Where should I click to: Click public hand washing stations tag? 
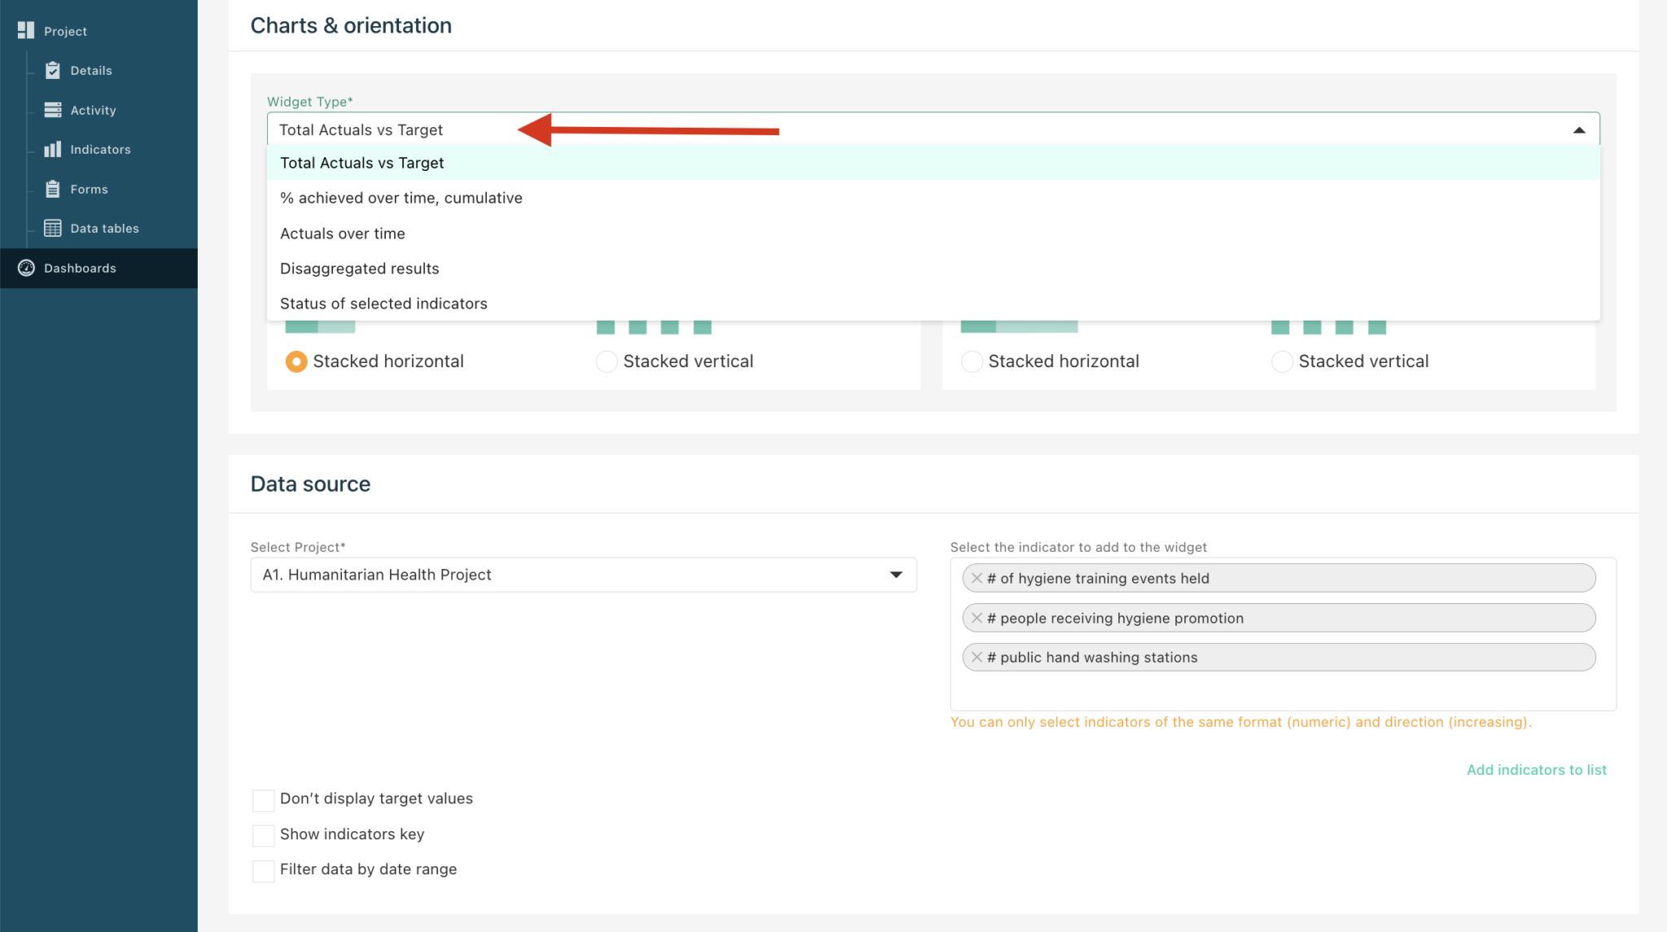pos(1279,657)
